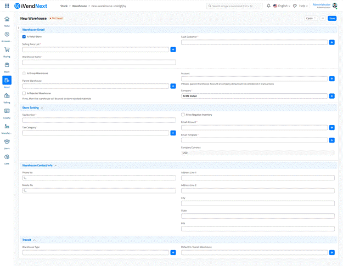Enable the Is Group Warehouse checkbox
The width and height of the screenshot is (343, 266).
(24, 73)
